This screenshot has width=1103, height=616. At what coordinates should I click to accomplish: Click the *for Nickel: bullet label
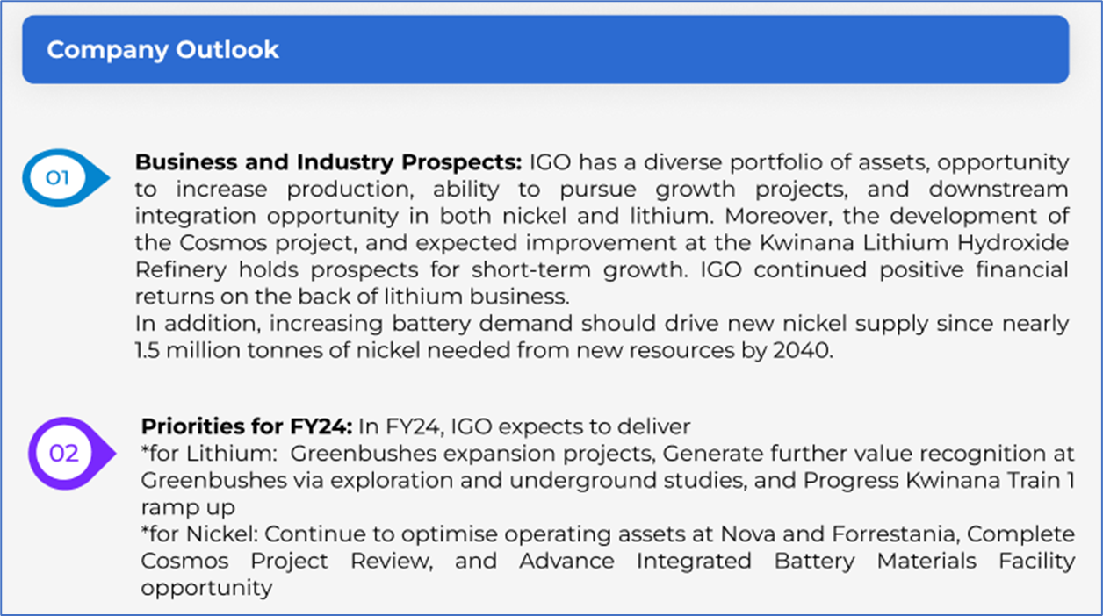pos(201,534)
